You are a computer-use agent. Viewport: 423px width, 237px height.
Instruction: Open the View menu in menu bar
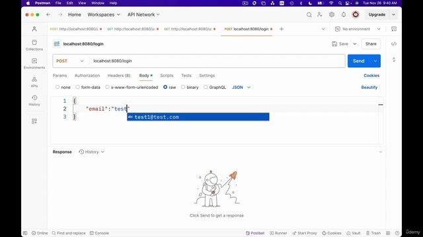[82, 3]
